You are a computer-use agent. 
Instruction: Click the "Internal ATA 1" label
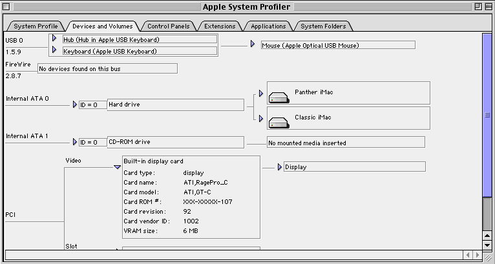[27, 136]
